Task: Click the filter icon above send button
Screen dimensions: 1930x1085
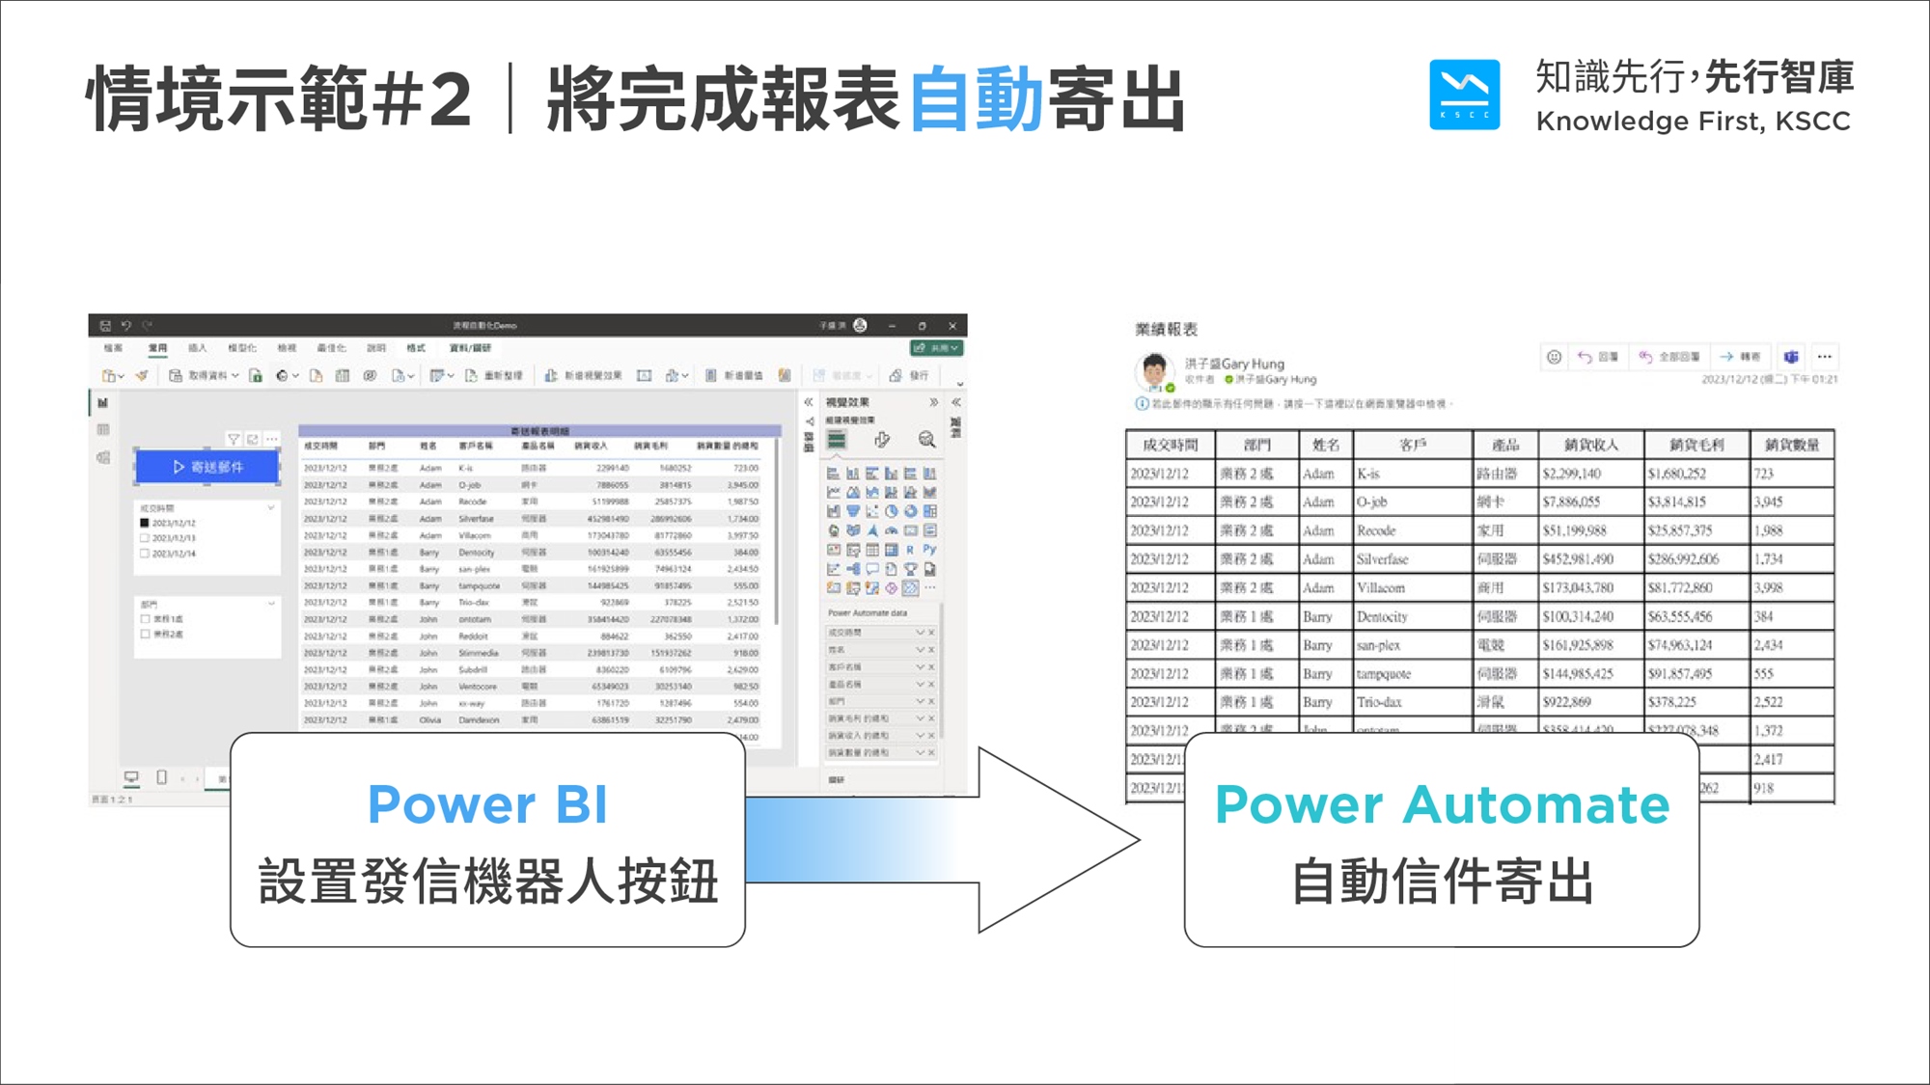Action: click(233, 440)
